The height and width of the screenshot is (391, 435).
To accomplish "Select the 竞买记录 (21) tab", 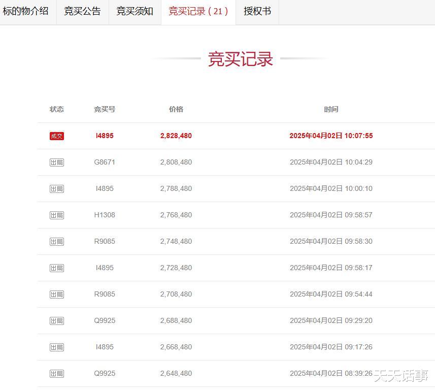I will [x=198, y=11].
